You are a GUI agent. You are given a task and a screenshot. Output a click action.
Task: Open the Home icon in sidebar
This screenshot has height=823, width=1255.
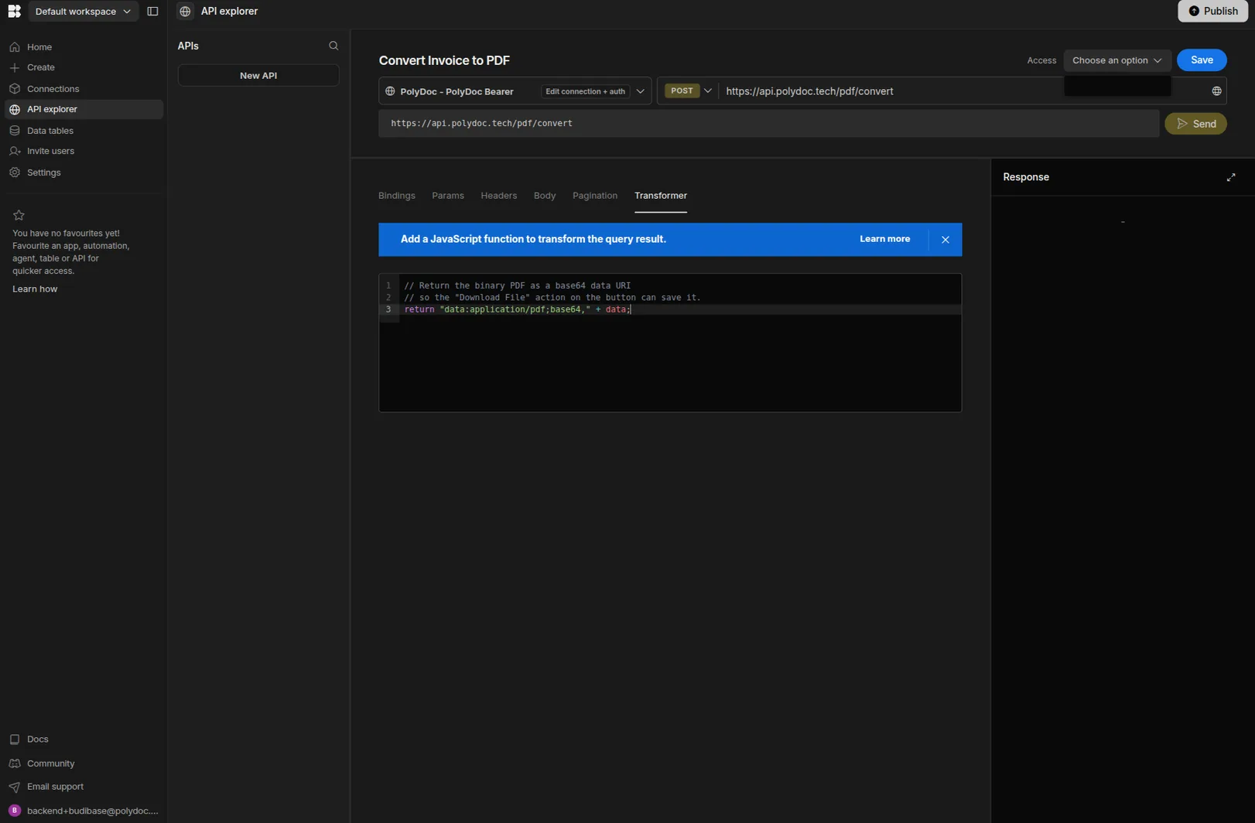click(15, 47)
